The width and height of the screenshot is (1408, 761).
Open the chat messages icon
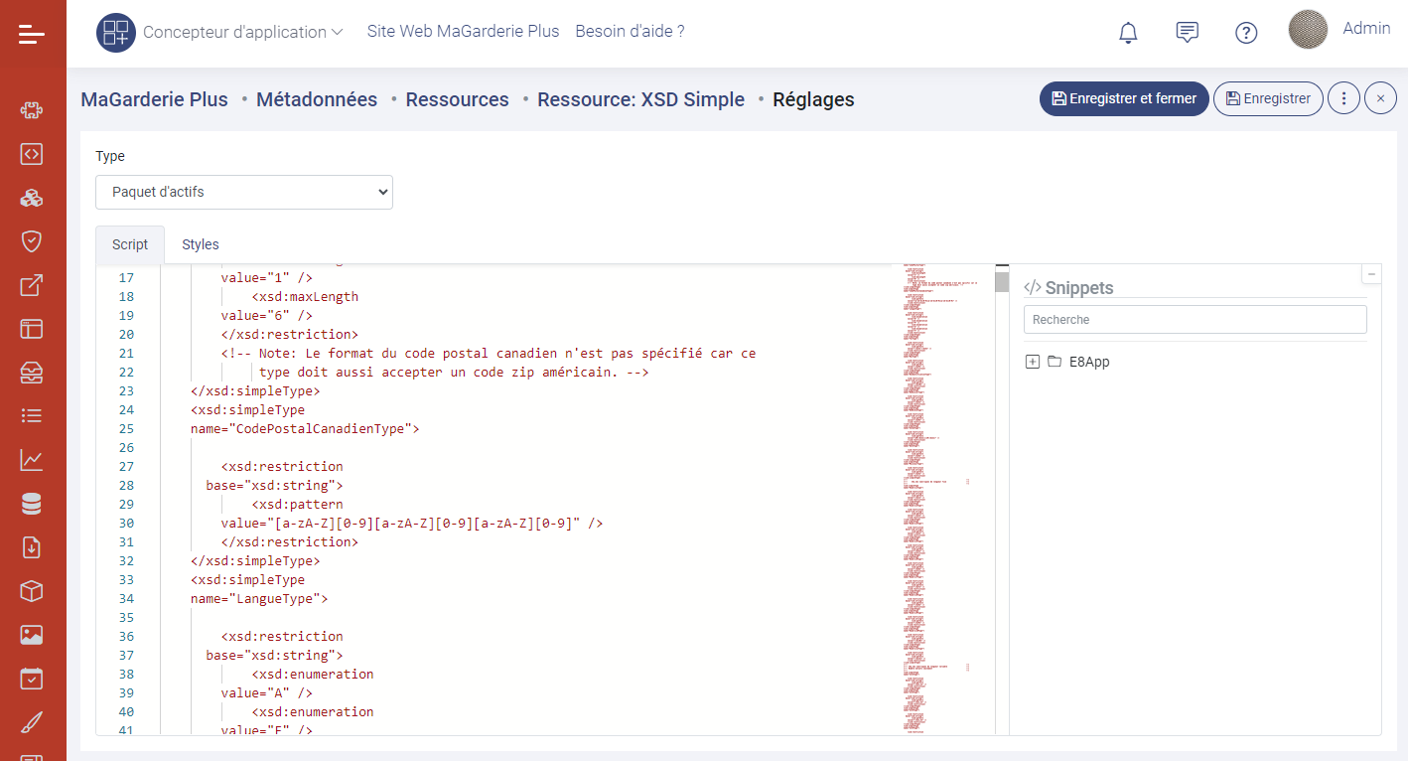[1187, 33]
